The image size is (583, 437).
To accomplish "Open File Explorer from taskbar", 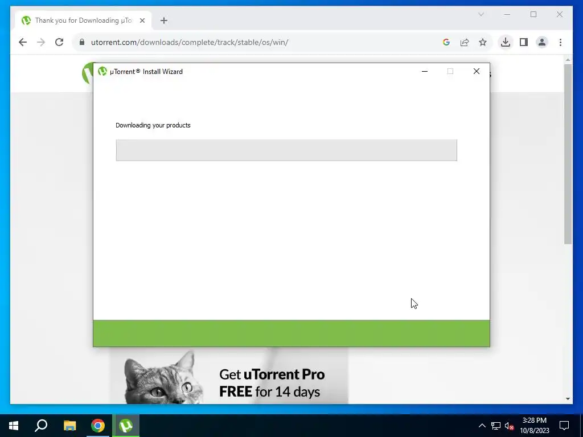I will click(x=69, y=426).
